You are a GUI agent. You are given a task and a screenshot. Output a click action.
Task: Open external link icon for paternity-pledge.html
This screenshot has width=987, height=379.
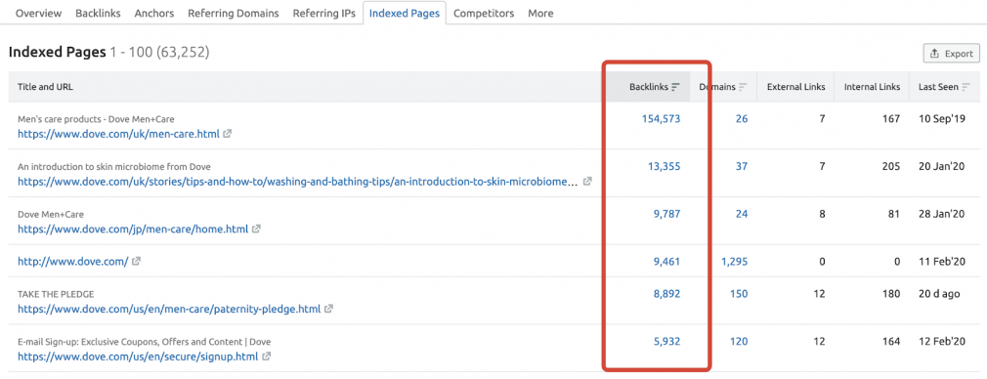tap(328, 309)
